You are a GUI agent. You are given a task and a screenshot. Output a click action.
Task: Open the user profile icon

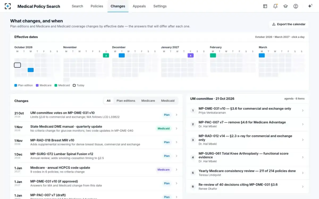(296, 6)
